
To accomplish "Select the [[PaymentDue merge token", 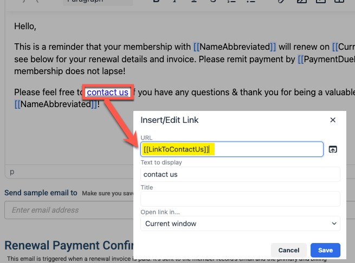I will pyautogui.click(x=326, y=59).
